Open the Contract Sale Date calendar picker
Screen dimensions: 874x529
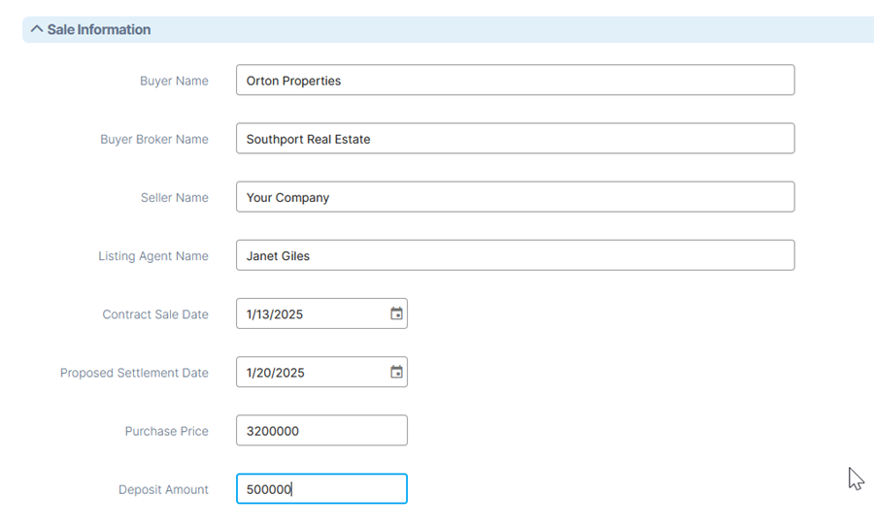396,314
